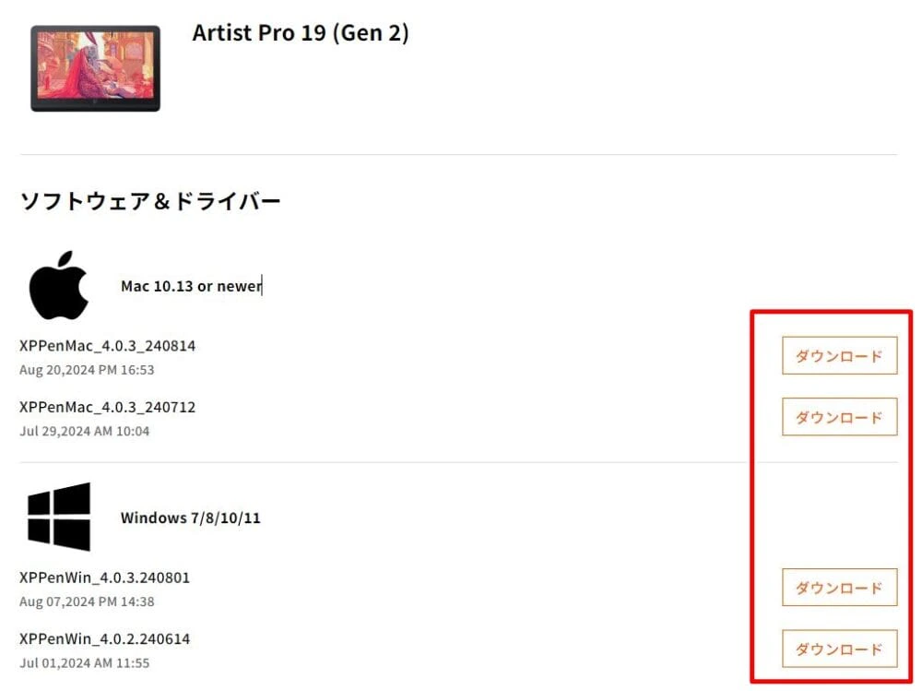Click the XPPenMac_4.0.3_240814 file name
The height and width of the screenshot is (691, 922).
107,346
